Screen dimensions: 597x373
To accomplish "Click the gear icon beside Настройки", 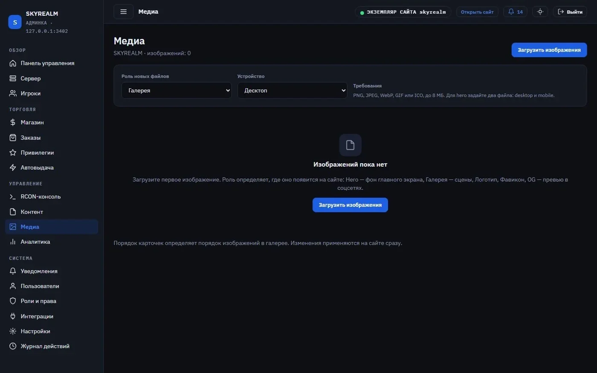I will (x=13, y=331).
